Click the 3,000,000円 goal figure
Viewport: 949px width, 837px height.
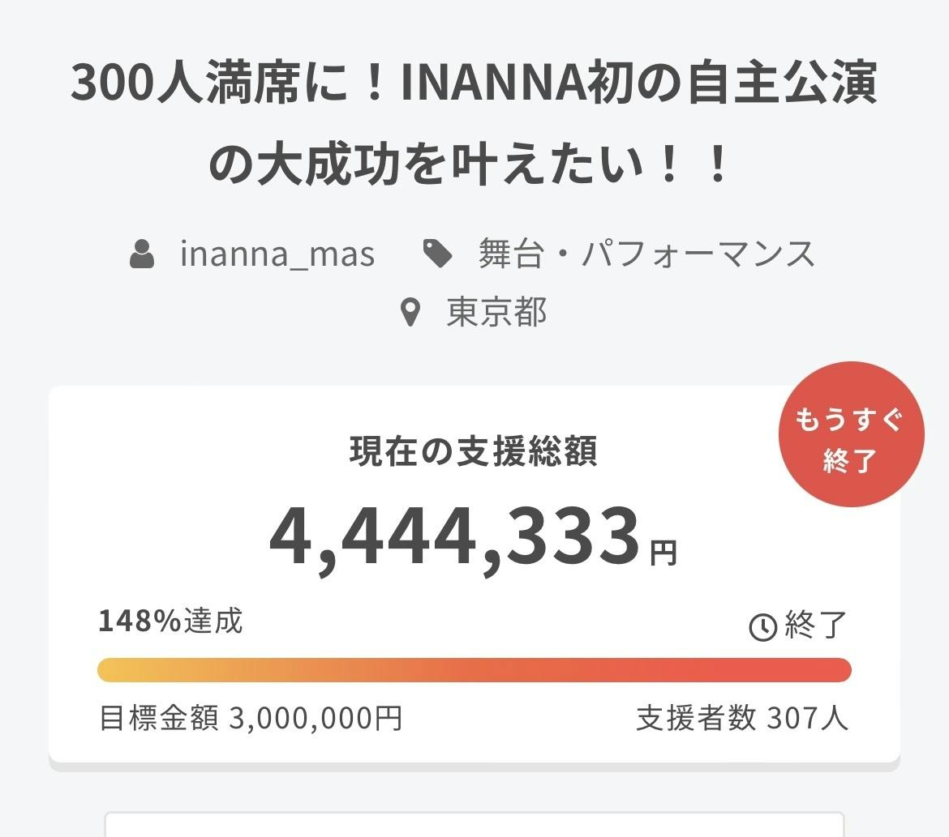pyautogui.click(x=316, y=718)
